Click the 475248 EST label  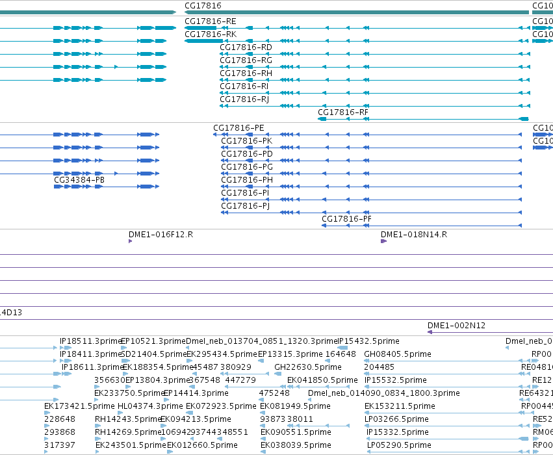point(274,393)
